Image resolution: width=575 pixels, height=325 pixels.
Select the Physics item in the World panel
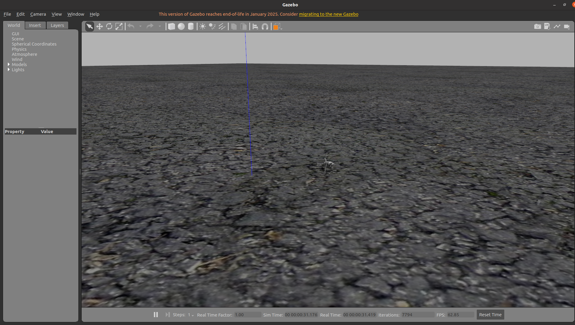(x=19, y=49)
